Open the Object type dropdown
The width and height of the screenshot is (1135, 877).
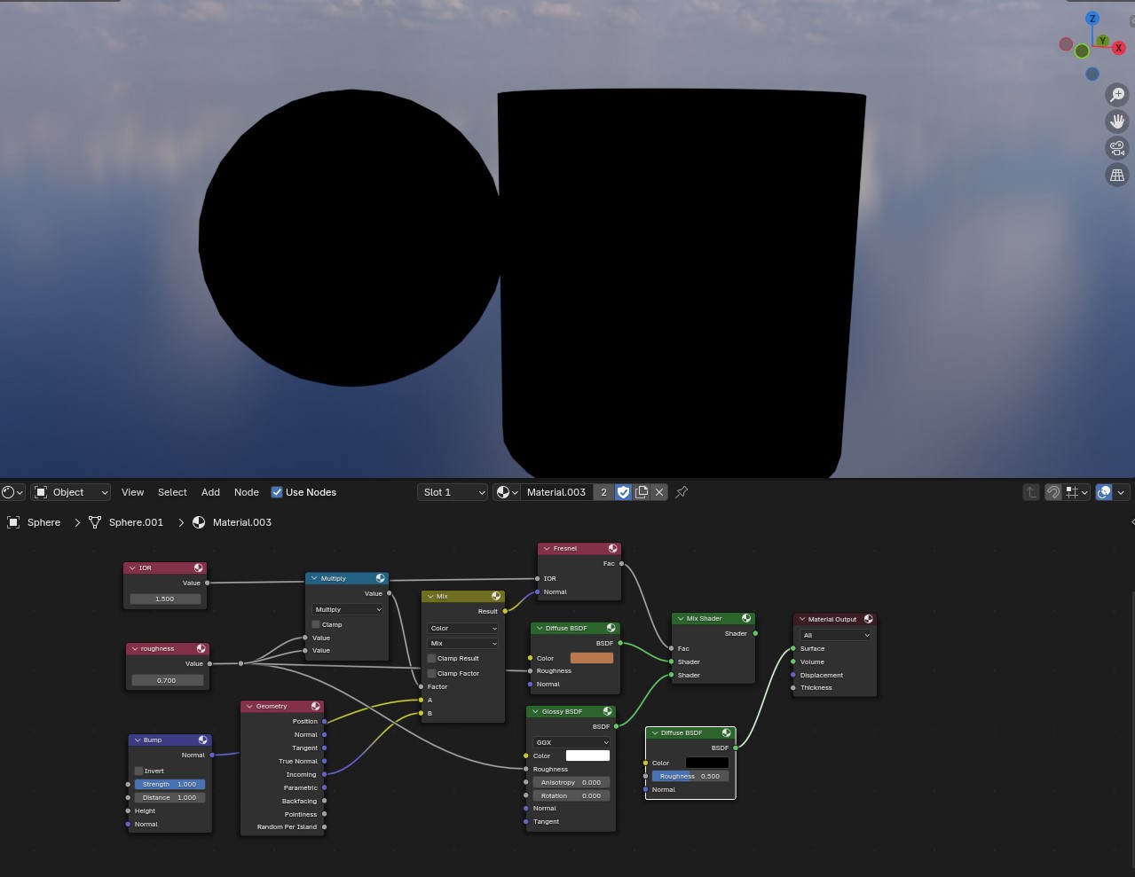tap(71, 492)
